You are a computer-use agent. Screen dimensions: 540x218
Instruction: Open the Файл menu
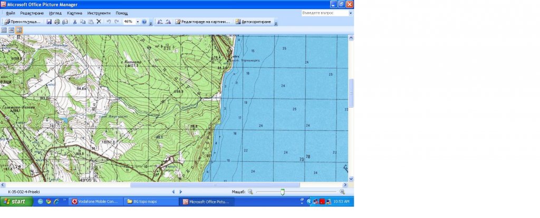click(x=11, y=13)
